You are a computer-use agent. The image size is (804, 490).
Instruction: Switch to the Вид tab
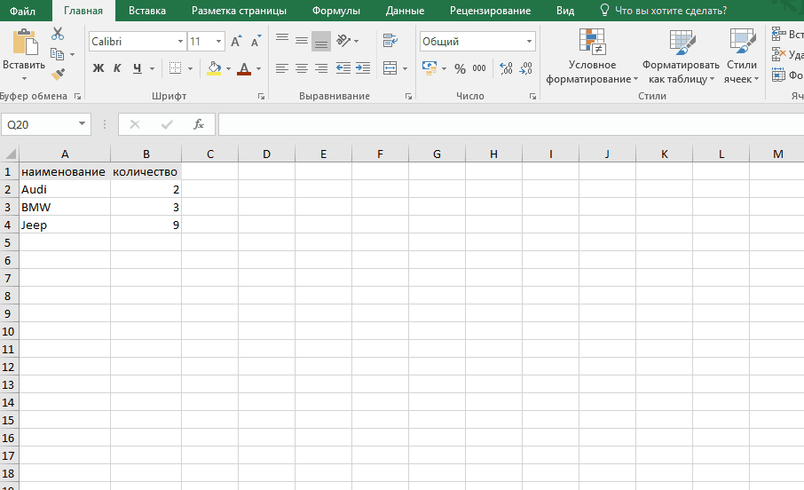(565, 11)
